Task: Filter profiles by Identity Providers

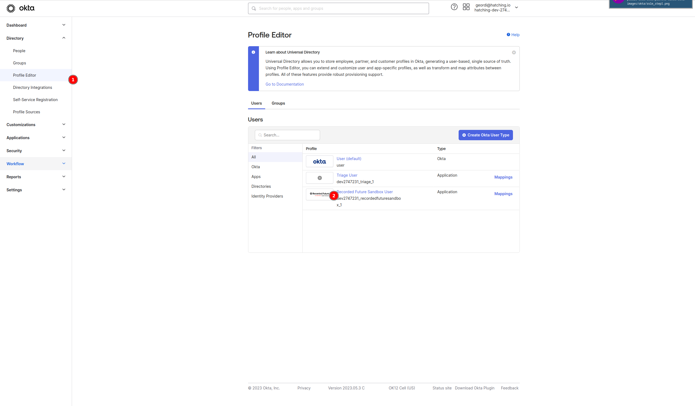Action: (267, 196)
